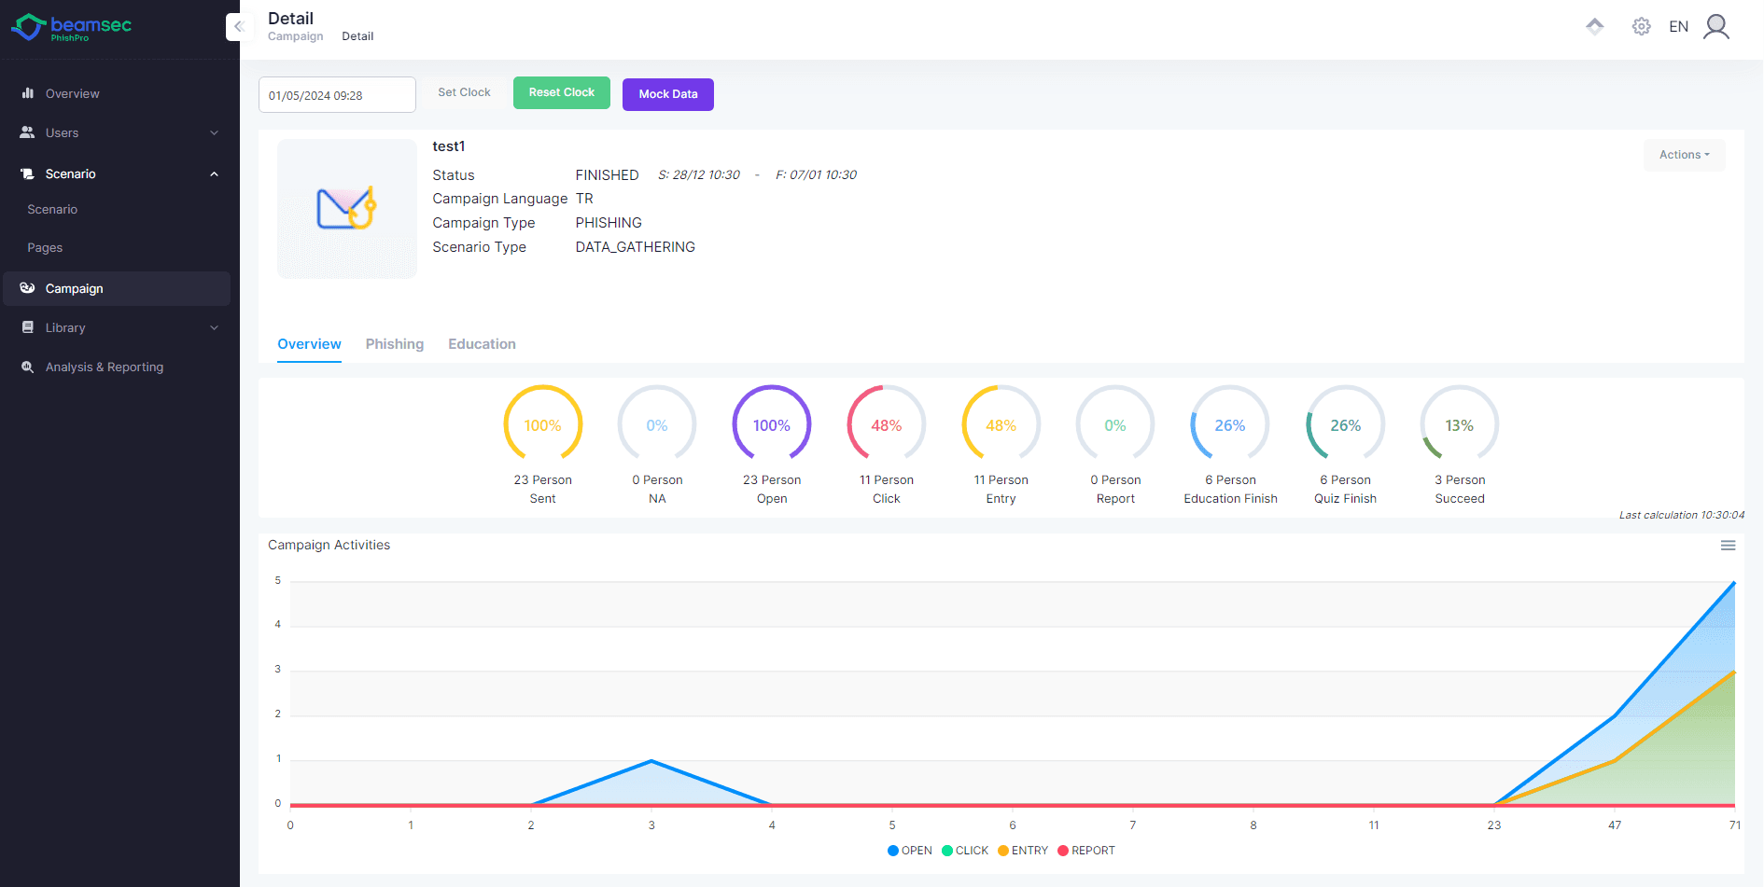Toggle the OPEN series in the chart legend
Viewport: 1764px width, 887px height.
coord(908,850)
